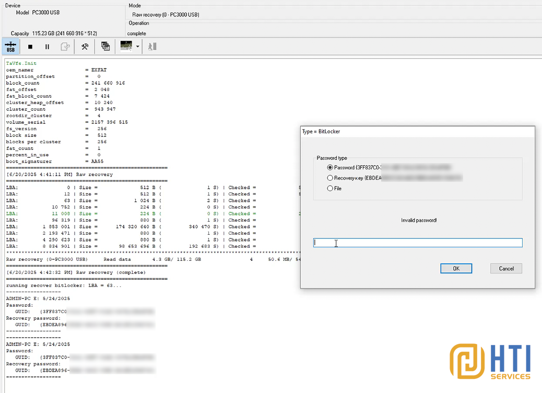
Task: Focus the BitLocker password input box
Action: point(418,242)
